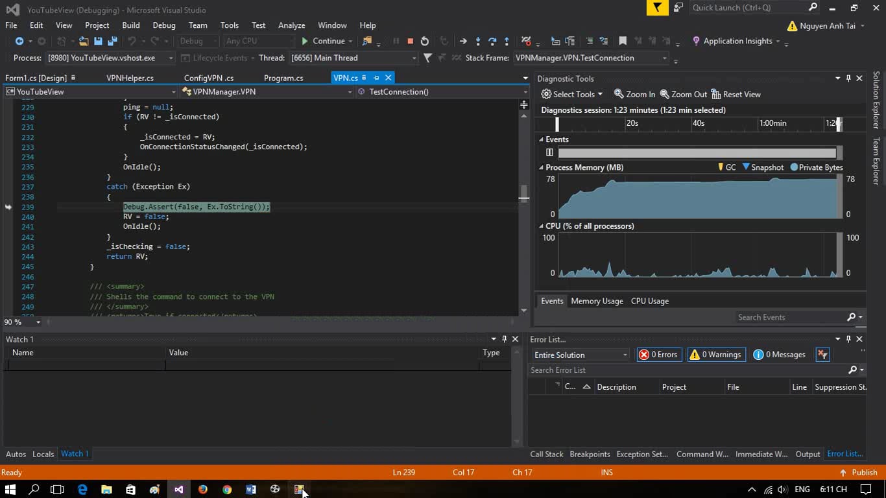Step Over the current line
This screenshot has width=886, height=498.
[492, 41]
